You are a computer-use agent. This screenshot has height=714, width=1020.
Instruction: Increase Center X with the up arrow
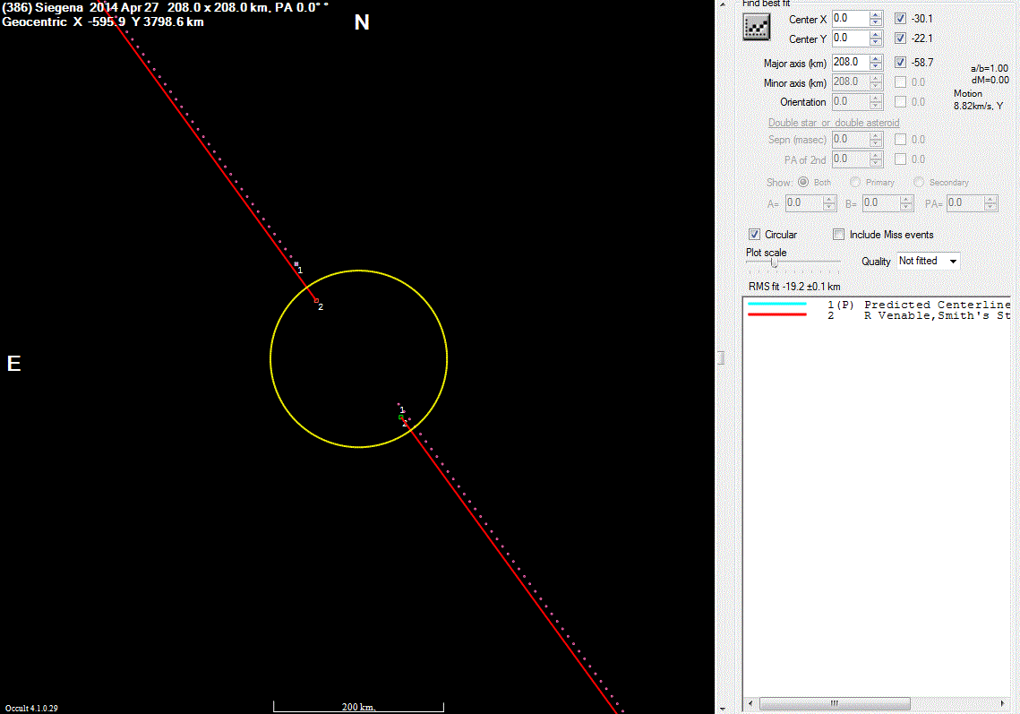876,15
